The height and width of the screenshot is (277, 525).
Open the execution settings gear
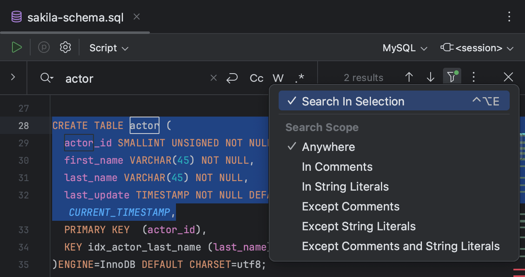tap(65, 47)
